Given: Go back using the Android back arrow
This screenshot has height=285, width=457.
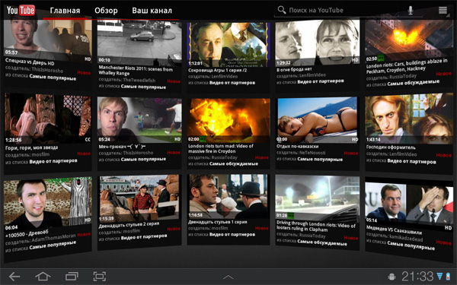Looking at the screenshot, I should tap(14, 276).
